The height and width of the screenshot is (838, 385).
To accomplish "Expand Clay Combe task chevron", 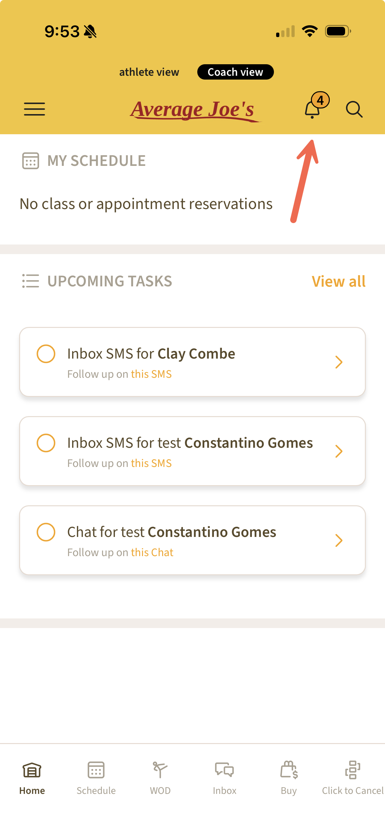I will (338, 362).
